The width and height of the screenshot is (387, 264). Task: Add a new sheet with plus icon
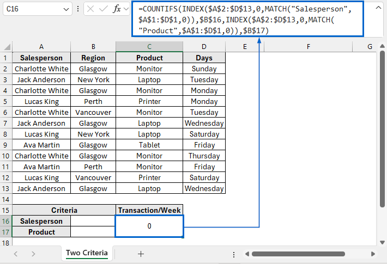141,254
